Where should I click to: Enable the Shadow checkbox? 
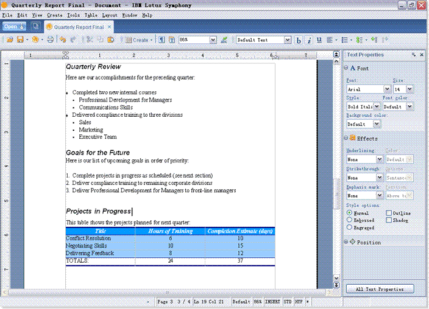pos(389,220)
